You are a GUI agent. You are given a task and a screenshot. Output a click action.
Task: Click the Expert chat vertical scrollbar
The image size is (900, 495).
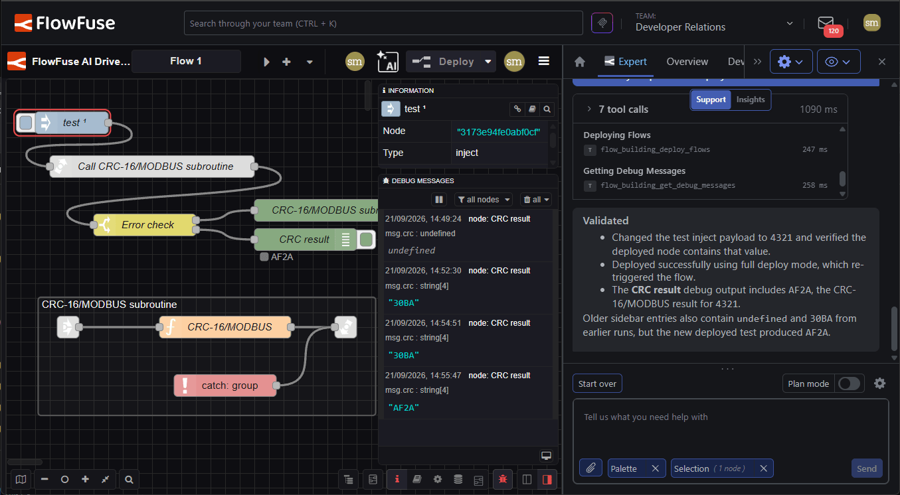coord(894,328)
